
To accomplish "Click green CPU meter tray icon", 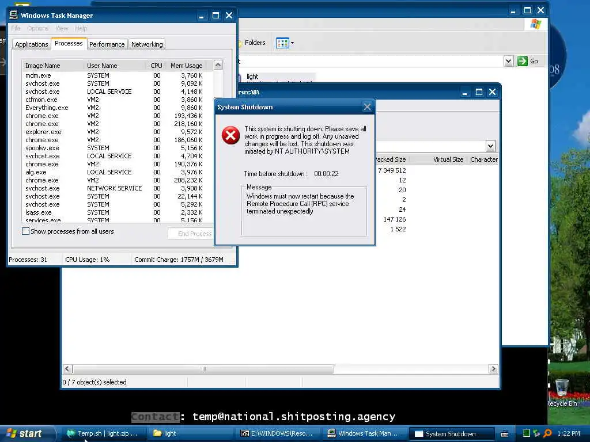I will (526, 433).
